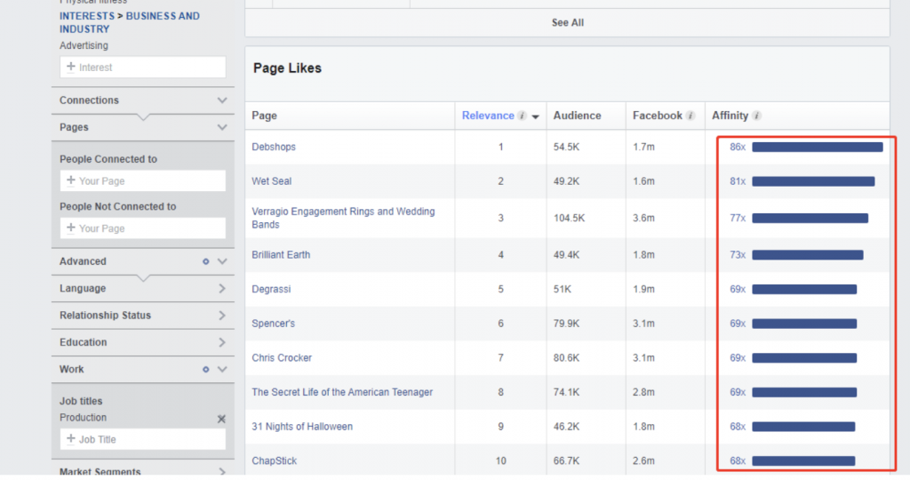Open the ChapStick page link

274,460
